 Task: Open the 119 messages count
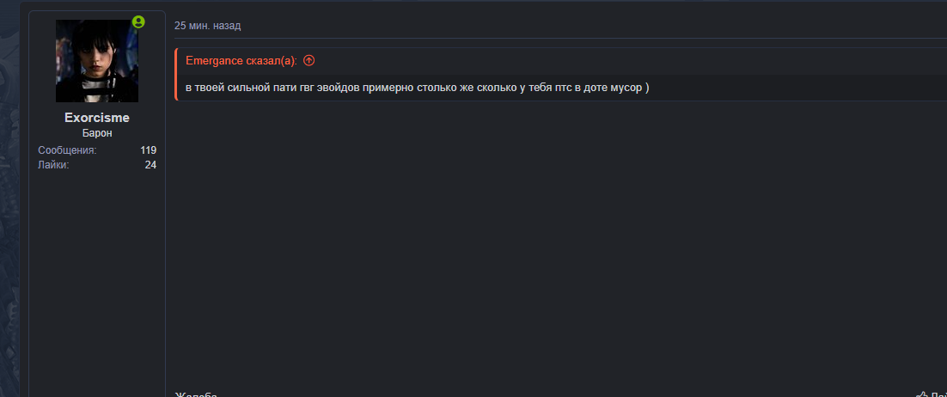[x=148, y=150]
